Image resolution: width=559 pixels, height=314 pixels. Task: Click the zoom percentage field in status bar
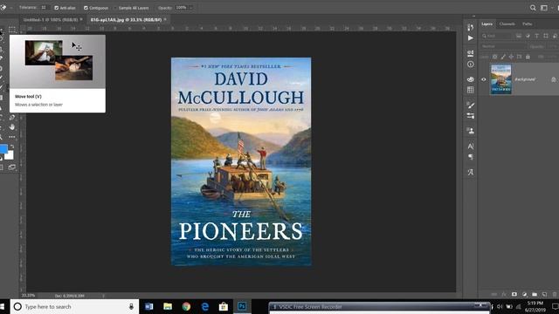tap(28, 296)
